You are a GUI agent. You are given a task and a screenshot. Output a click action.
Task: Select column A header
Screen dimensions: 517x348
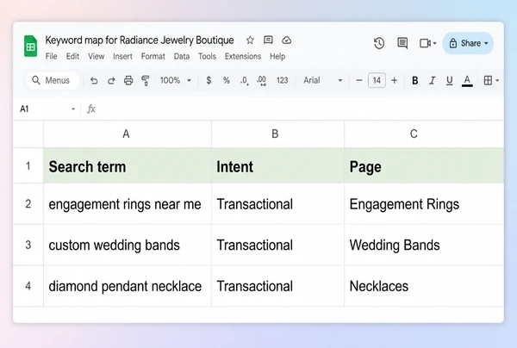128,134
